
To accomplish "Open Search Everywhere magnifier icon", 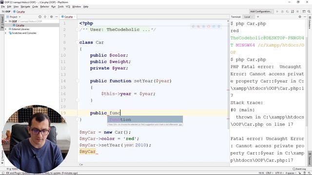I will click(x=309, y=12).
